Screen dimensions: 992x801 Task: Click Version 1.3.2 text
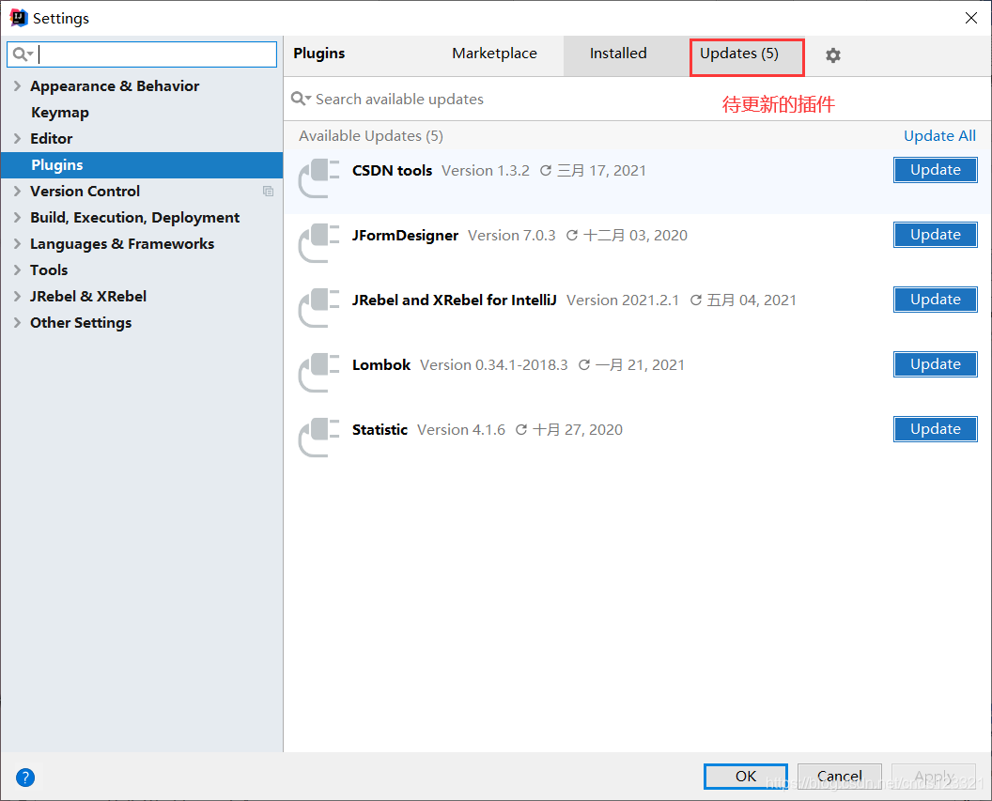pos(486,171)
